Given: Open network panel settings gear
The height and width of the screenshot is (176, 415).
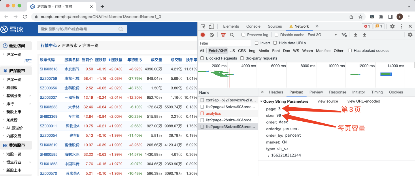Looking at the screenshot, I should [x=410, y=35].
